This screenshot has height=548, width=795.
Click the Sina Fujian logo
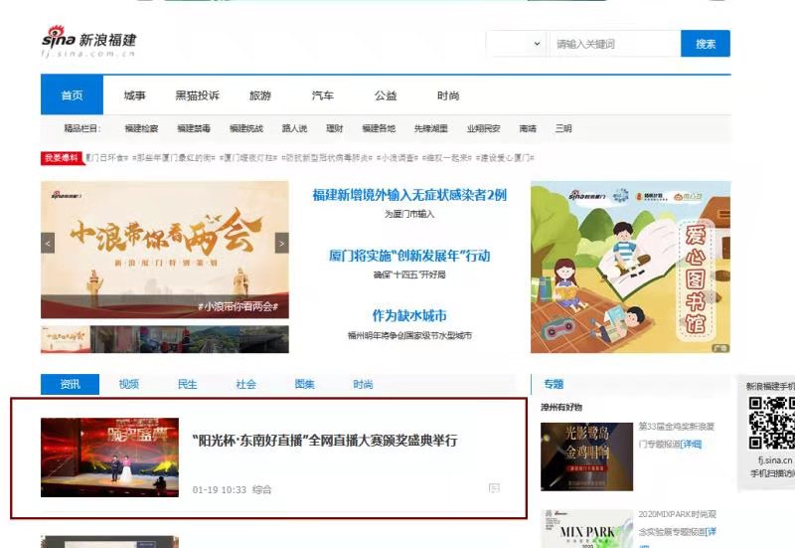(88, 44)
